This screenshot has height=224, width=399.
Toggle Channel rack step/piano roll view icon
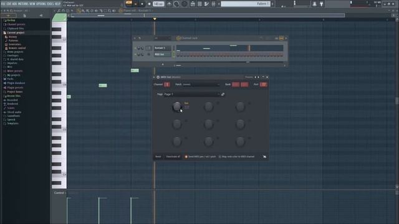click(281, 38)
